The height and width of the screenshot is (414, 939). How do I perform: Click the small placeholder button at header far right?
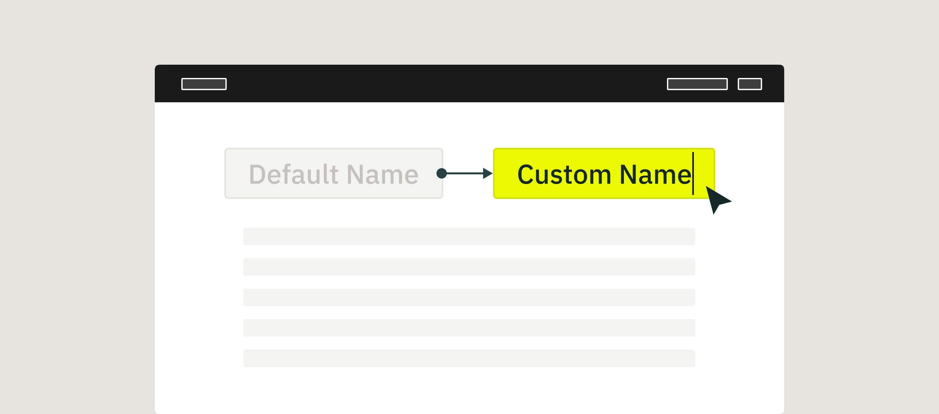750,84
